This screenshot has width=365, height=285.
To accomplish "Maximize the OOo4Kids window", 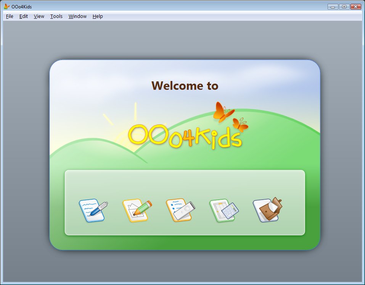I will 344,7.
